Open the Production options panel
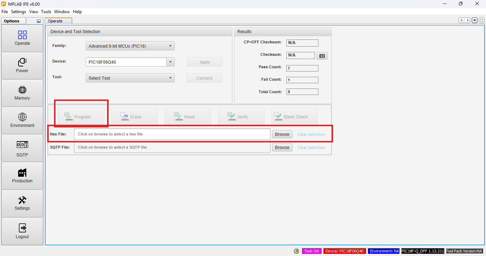Viewport: 486px width, 256px height. [22, 176]
